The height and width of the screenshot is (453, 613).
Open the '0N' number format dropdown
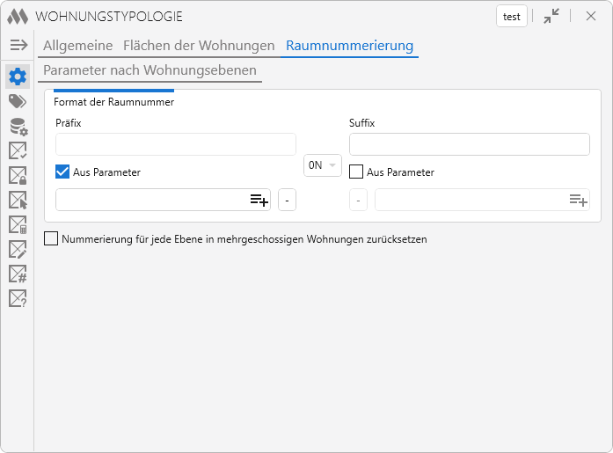click(322, 164)
